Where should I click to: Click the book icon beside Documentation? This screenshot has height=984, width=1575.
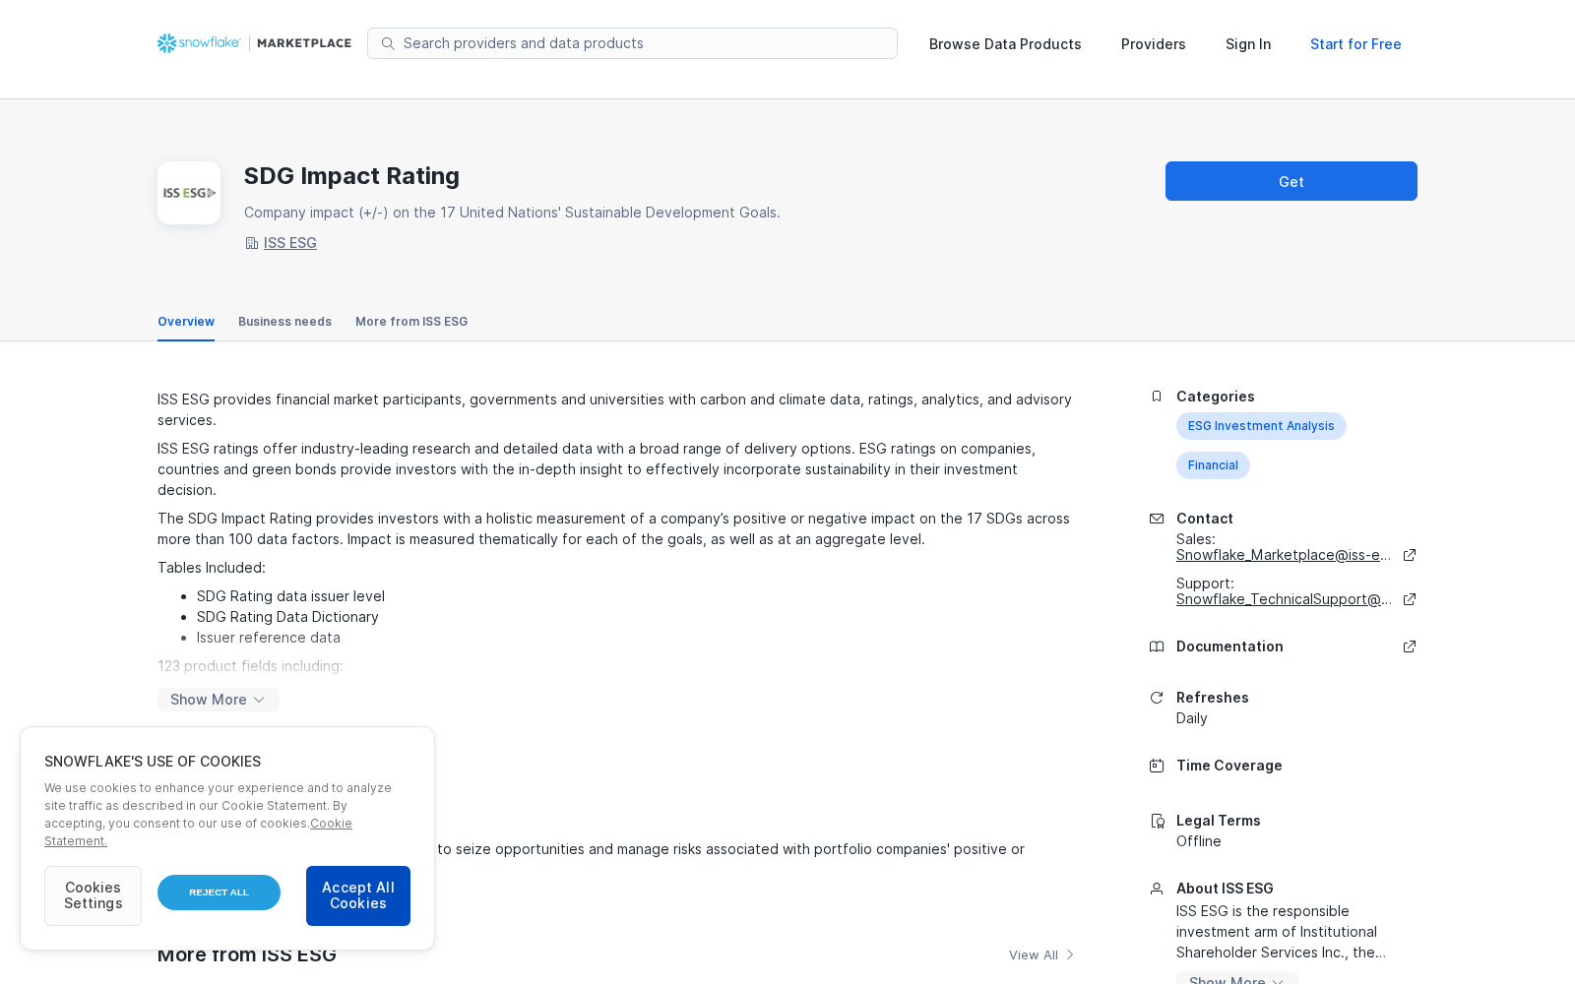tap(1157, 646)
